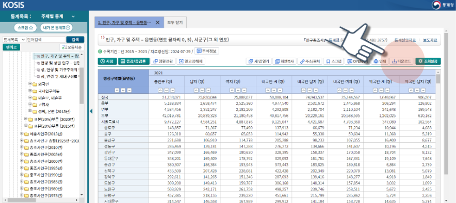Expand the 총조사인구(2000년) folder
The width and height of the screenshot is (456, 203).
22,161
